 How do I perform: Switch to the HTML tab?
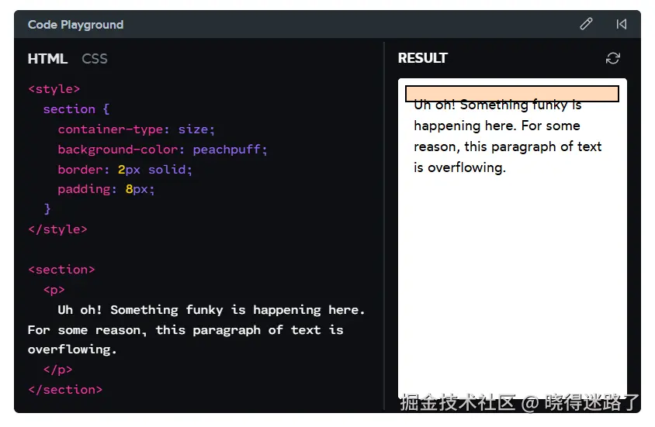click(x=47, y=58)
